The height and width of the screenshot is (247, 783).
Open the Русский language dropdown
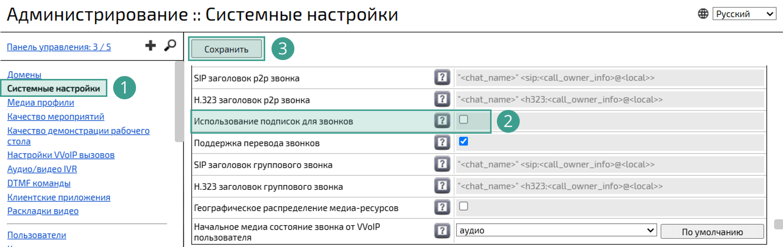[744, 14]
